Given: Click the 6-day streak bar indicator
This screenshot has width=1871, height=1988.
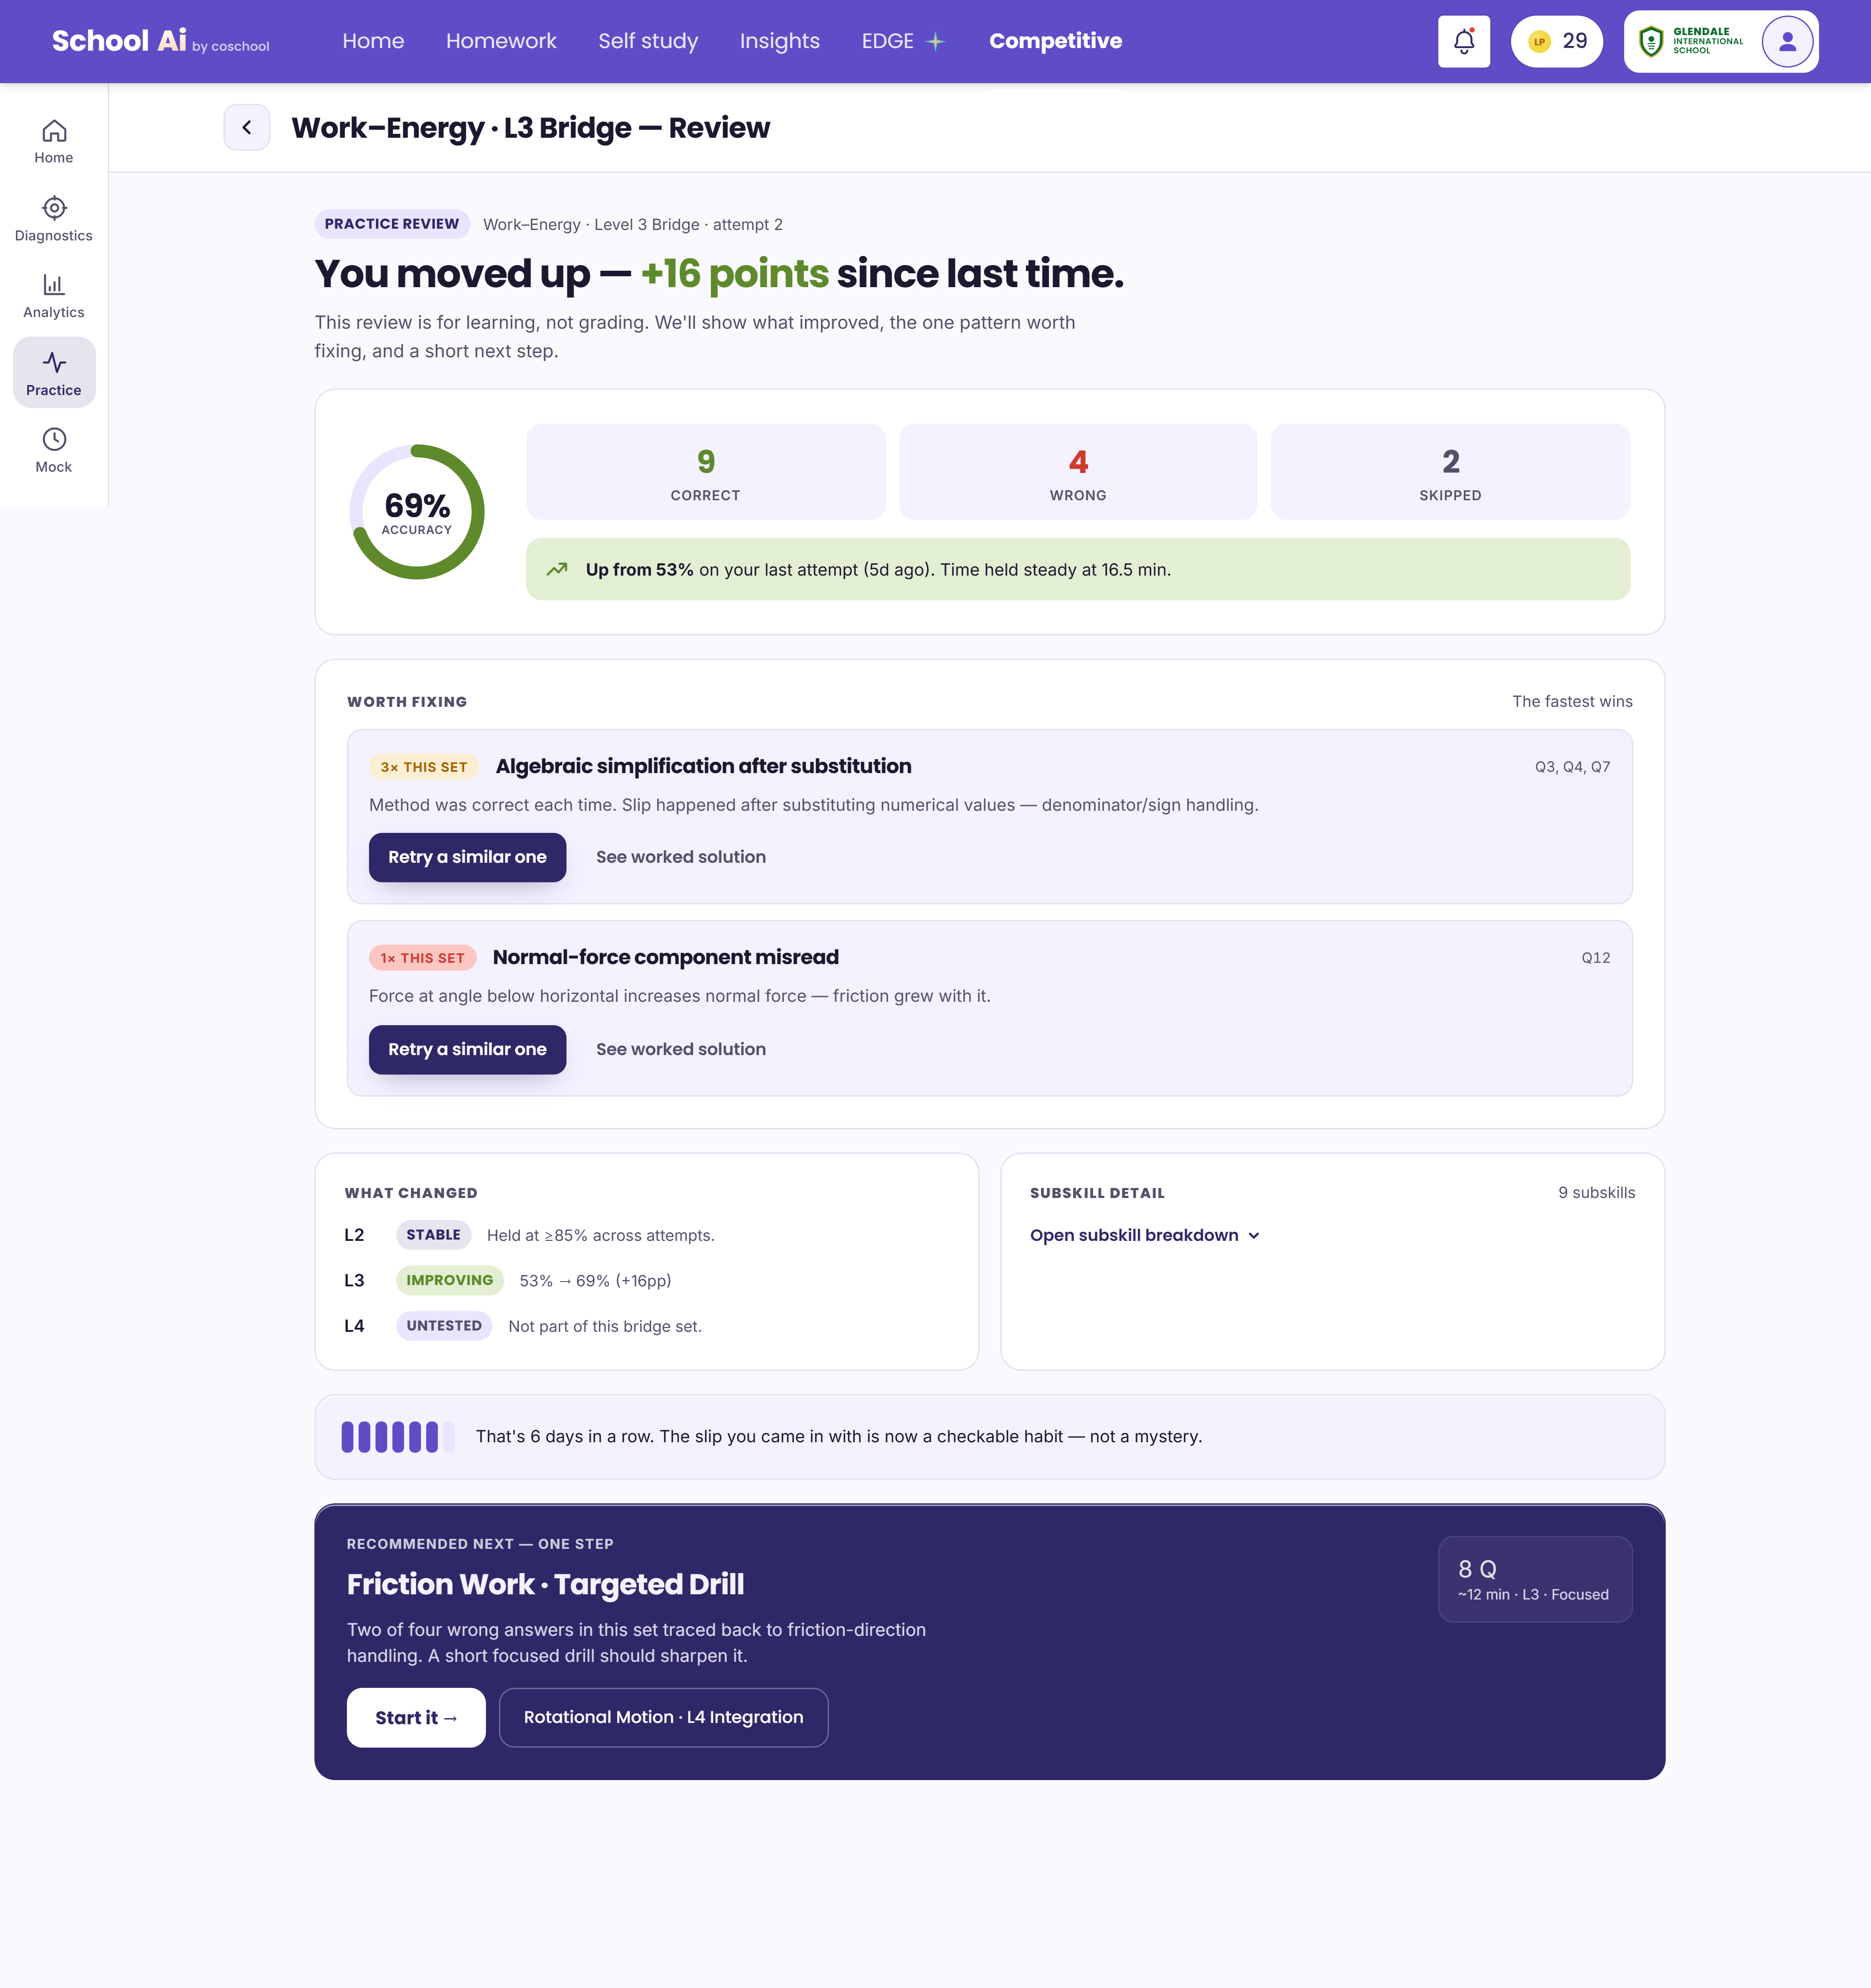Looking at the screenshot, I should click(x=398, y=1436).
